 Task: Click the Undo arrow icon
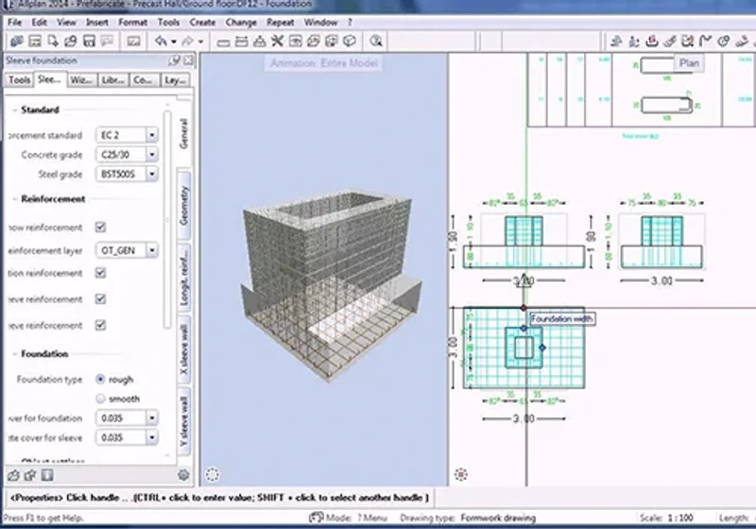tap(161, 42)
